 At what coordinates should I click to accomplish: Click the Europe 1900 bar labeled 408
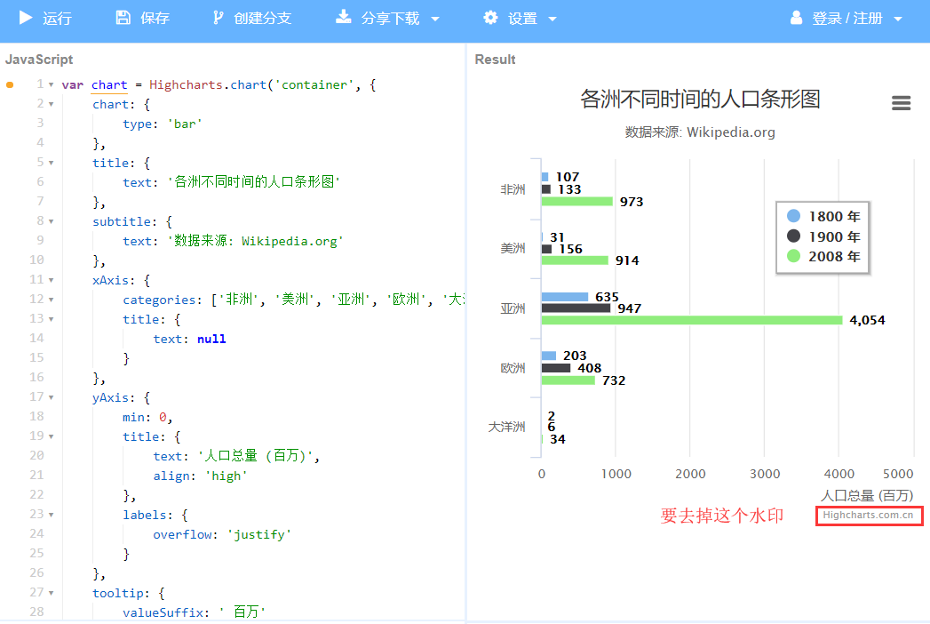[x=556, y=368]
